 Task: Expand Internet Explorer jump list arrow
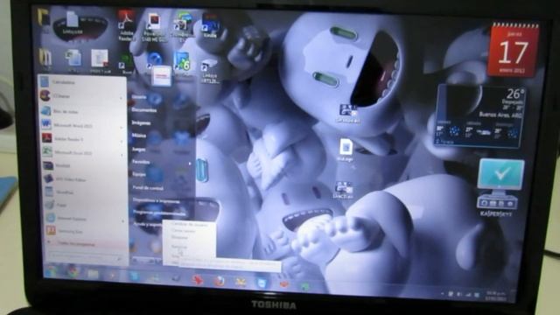122,220
